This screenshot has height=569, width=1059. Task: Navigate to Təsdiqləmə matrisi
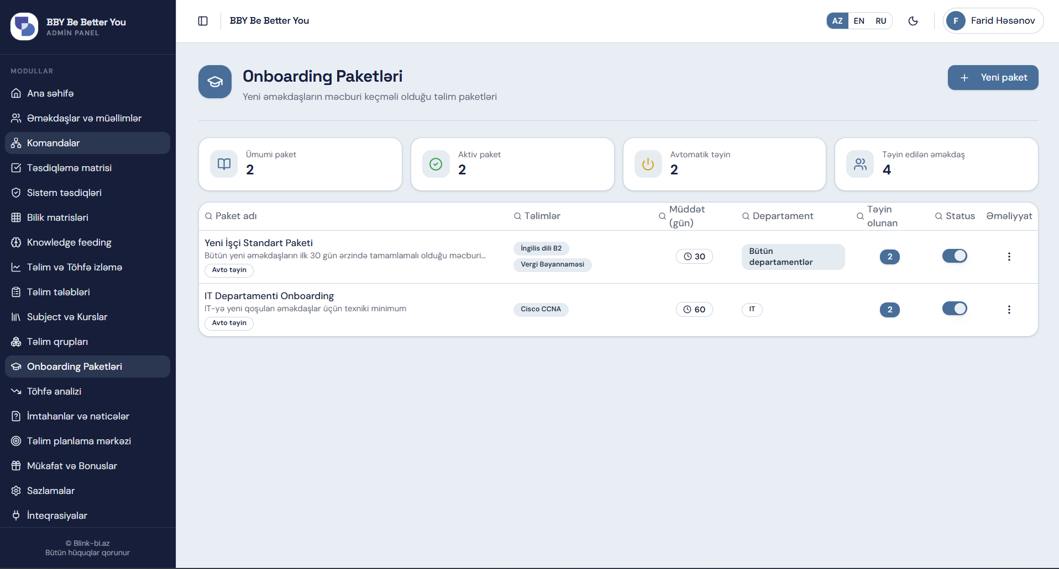coord(88,168)
